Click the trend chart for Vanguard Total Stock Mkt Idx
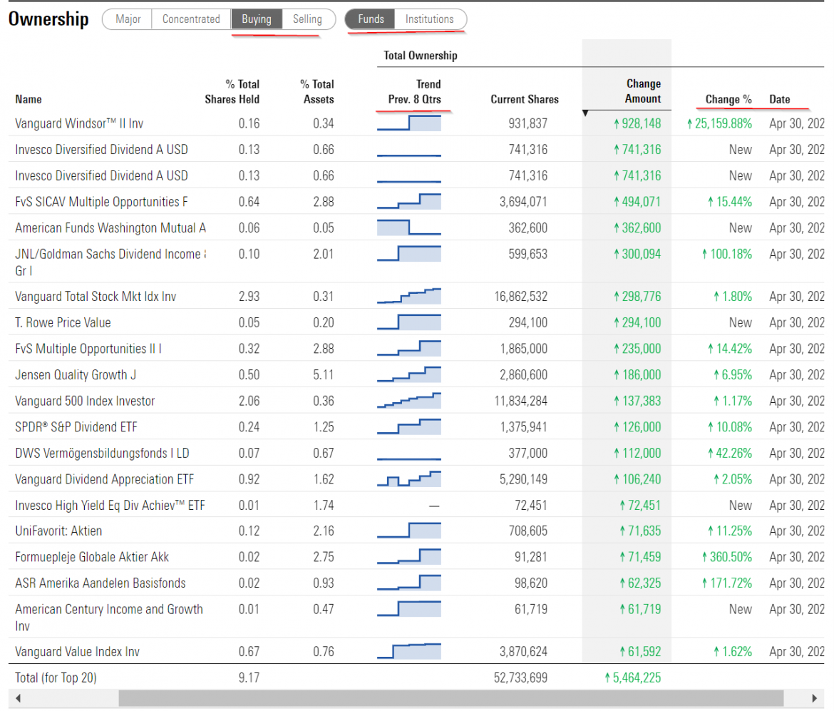Screen dimensions: 834x711 click(409, 296)
